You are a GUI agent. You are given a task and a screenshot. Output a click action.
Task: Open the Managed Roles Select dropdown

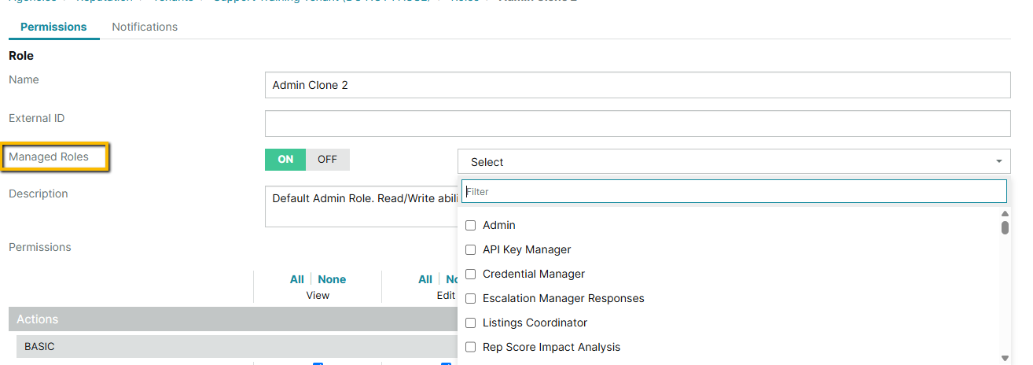pyautogui.click(x=733, y=161)
